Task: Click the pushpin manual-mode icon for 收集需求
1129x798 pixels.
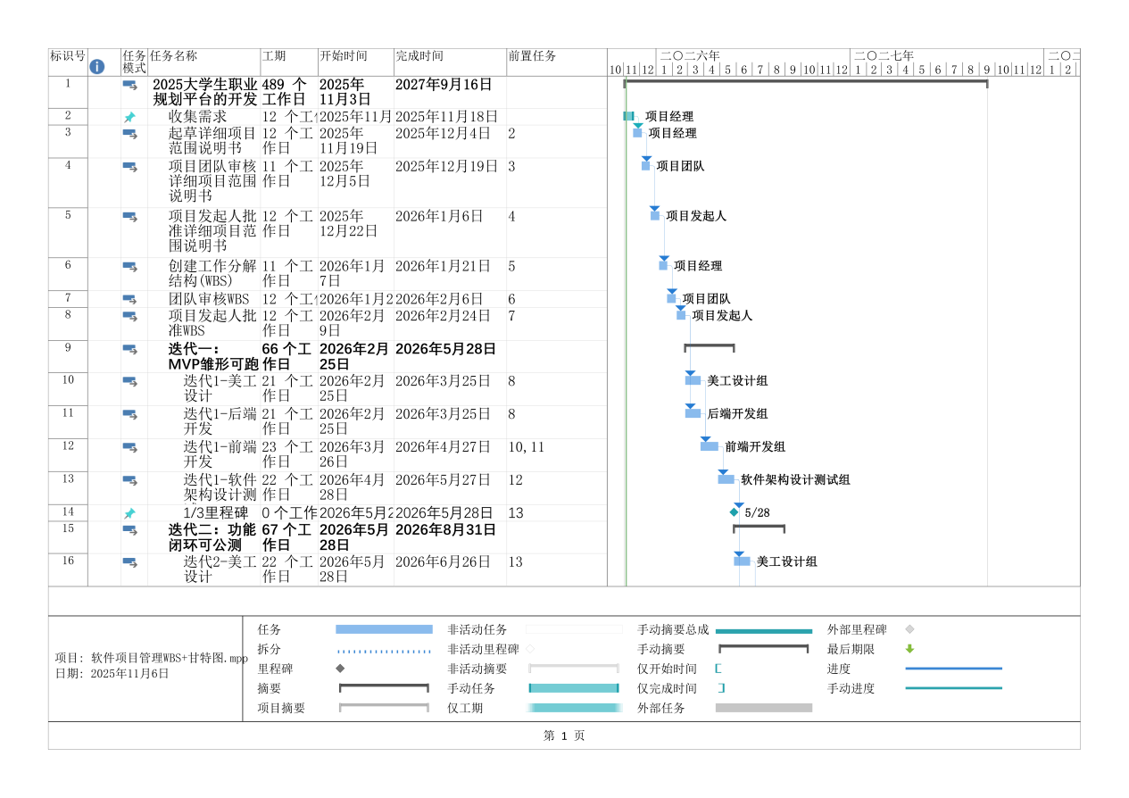Action: tap(130, 117)
